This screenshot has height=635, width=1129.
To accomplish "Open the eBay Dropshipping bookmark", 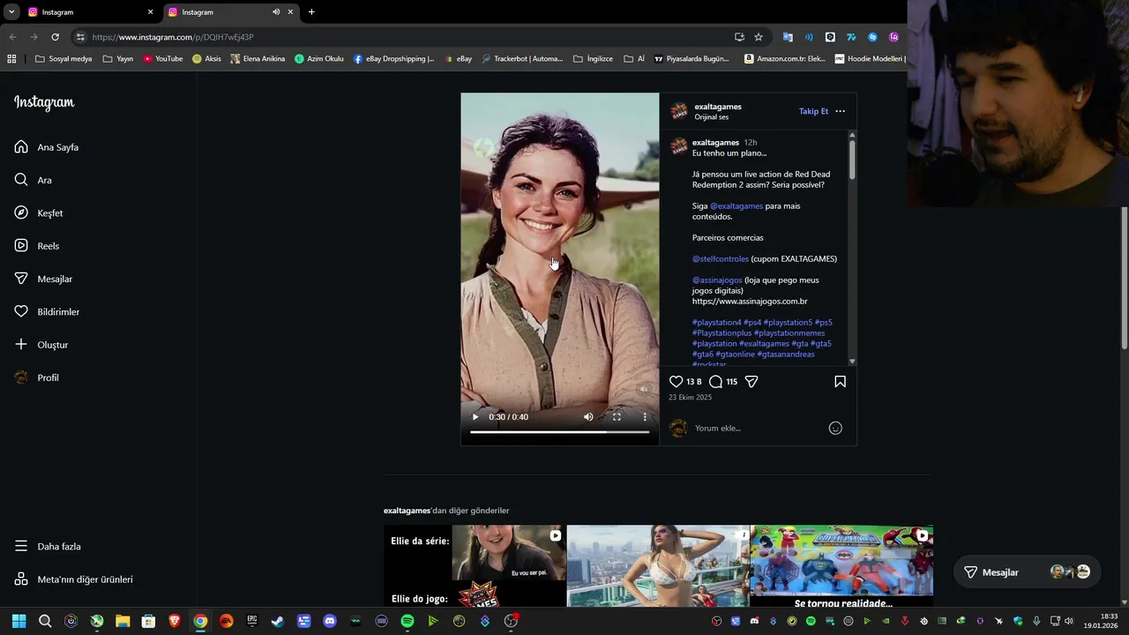I will (393, 59).
